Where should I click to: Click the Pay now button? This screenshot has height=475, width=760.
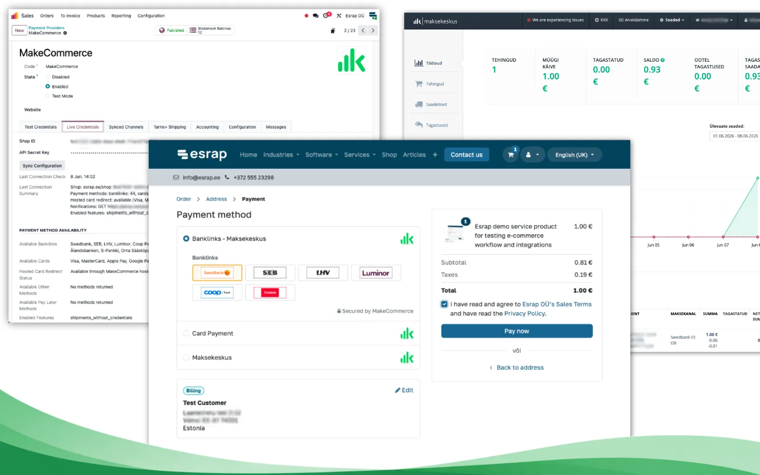(517, 331)
